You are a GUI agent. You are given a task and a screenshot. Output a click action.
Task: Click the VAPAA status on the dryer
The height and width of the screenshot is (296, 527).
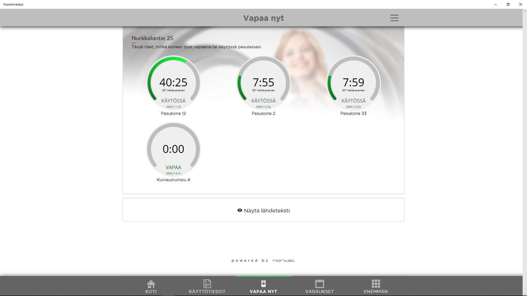(173, 167)
